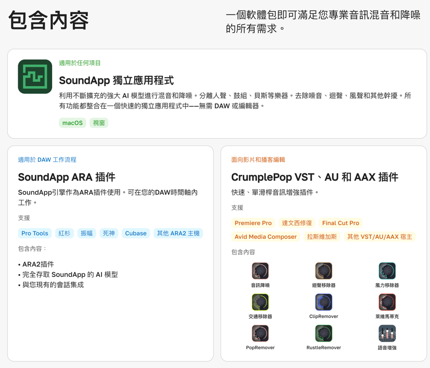
Task: Select the 音訊降噪 plugin icon
Action: point(260,271)
